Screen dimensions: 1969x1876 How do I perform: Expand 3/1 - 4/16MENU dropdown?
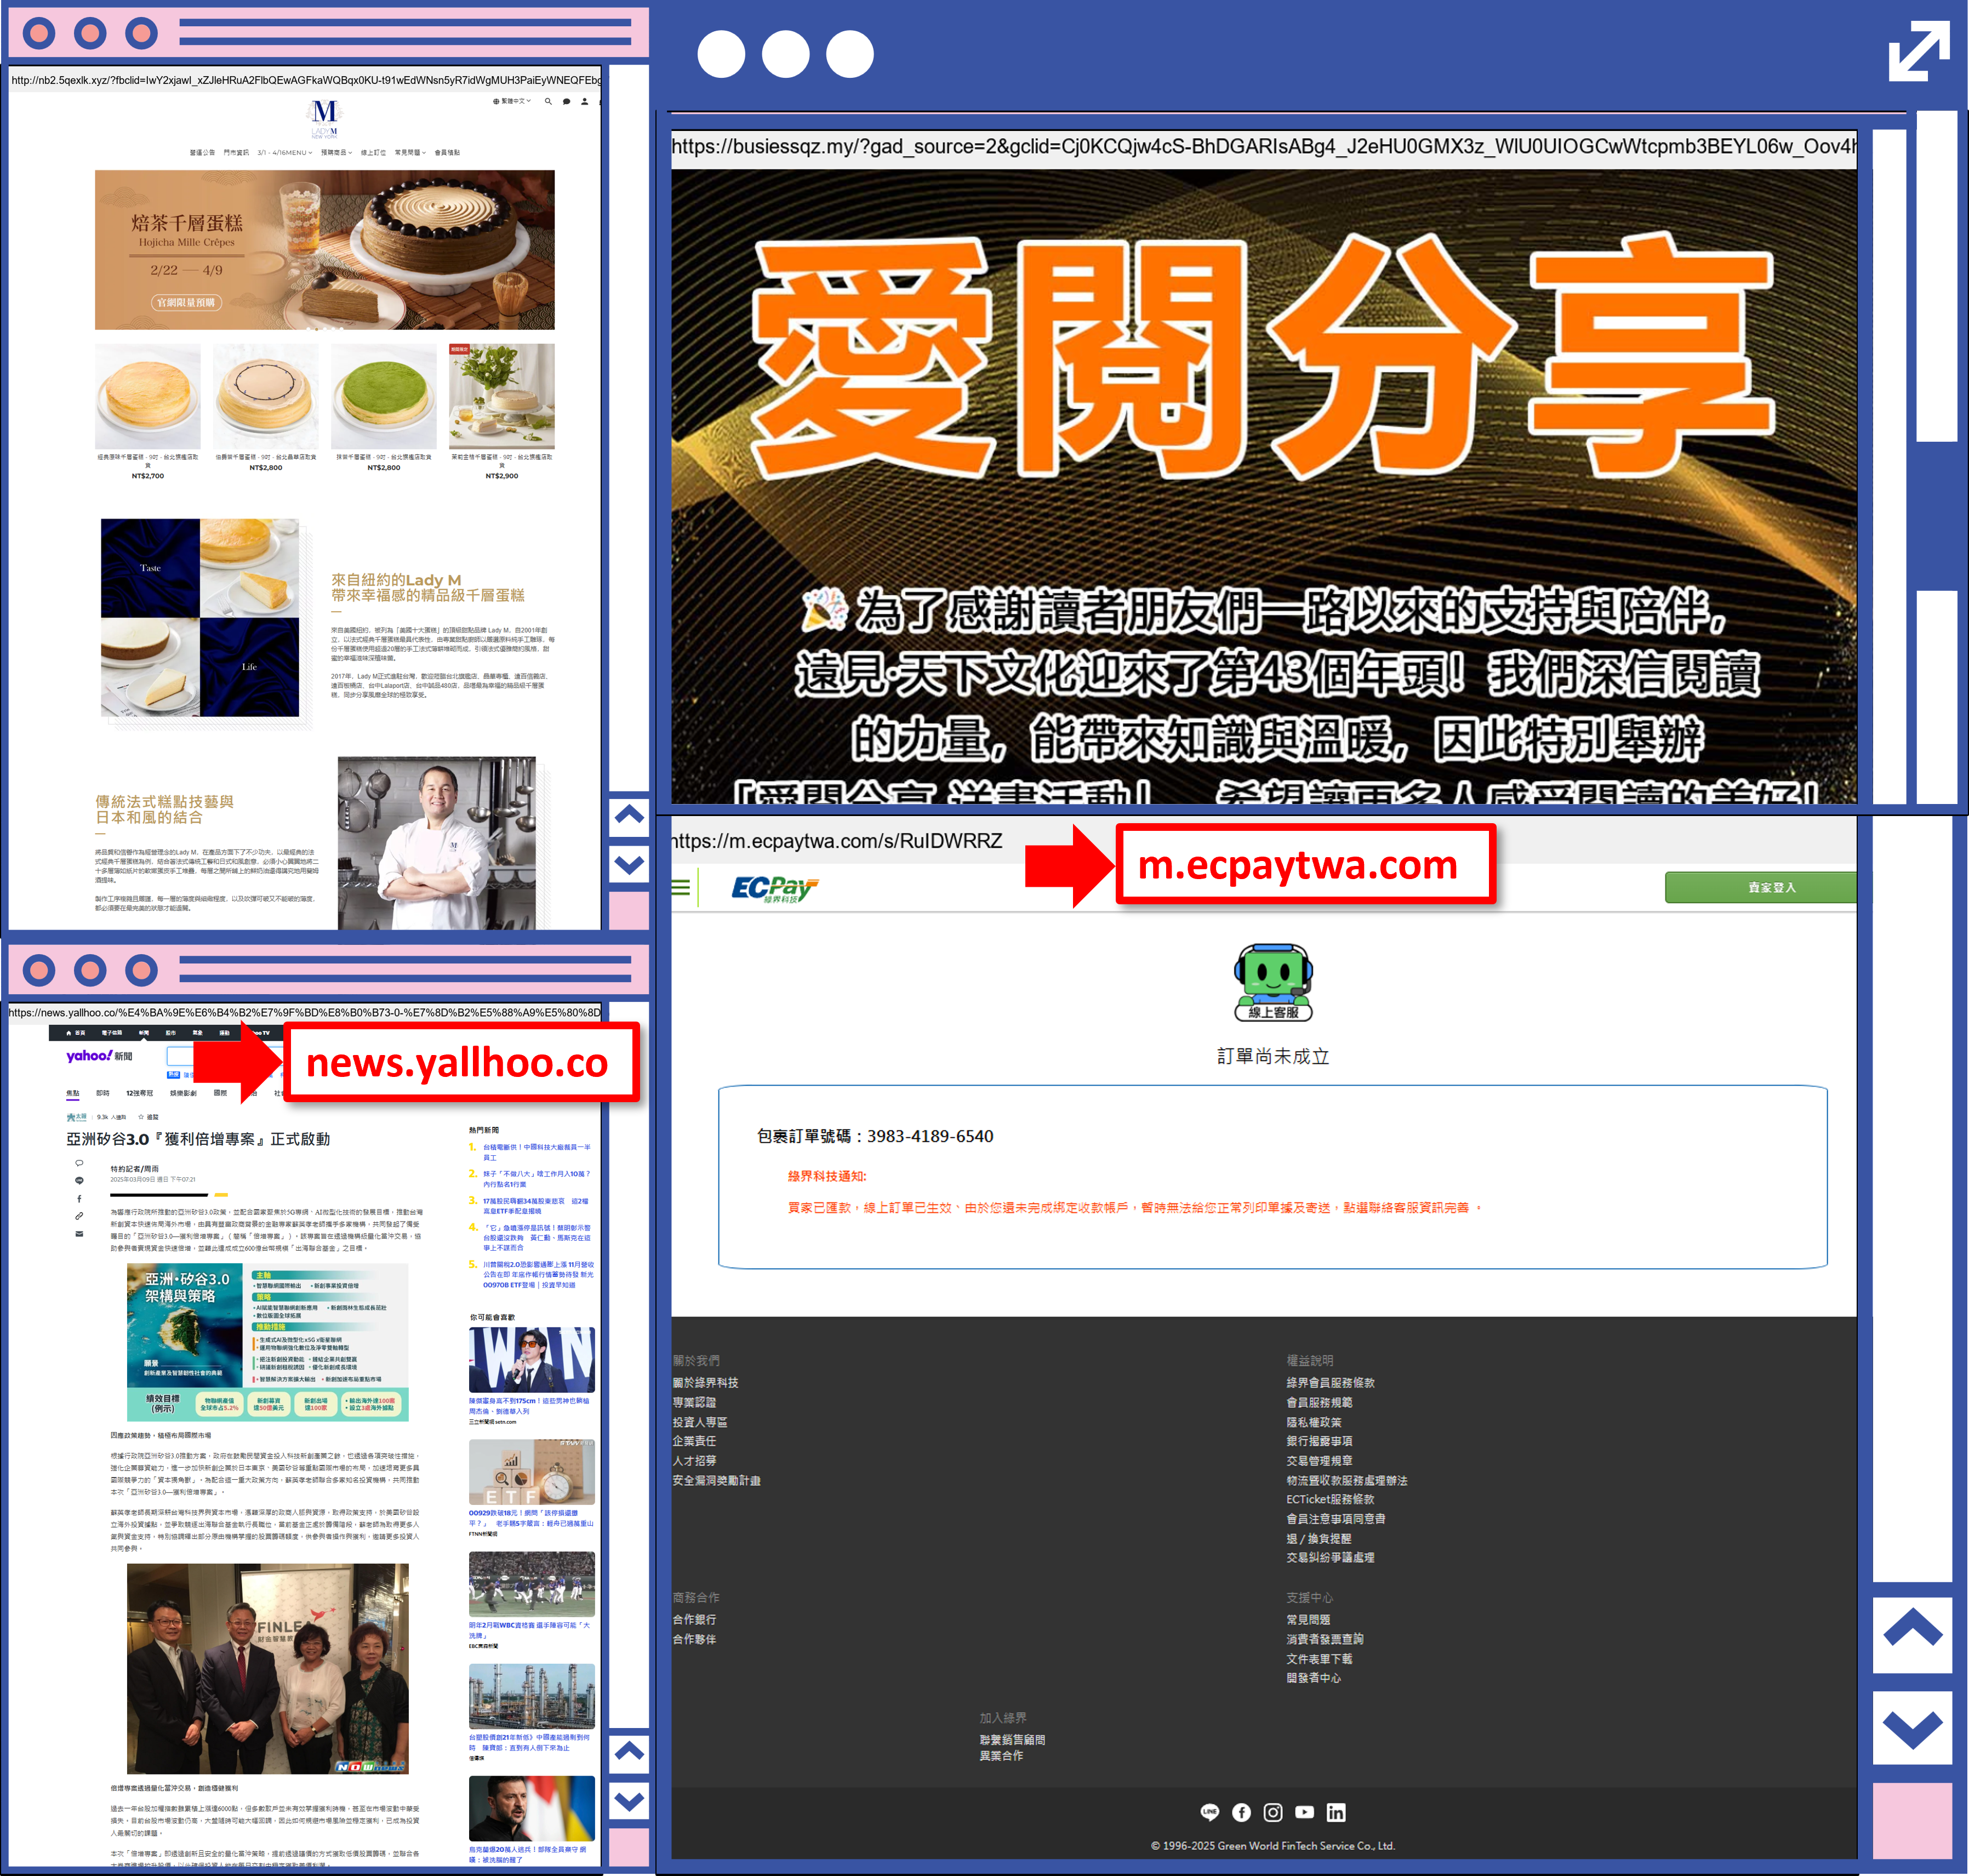284,153
